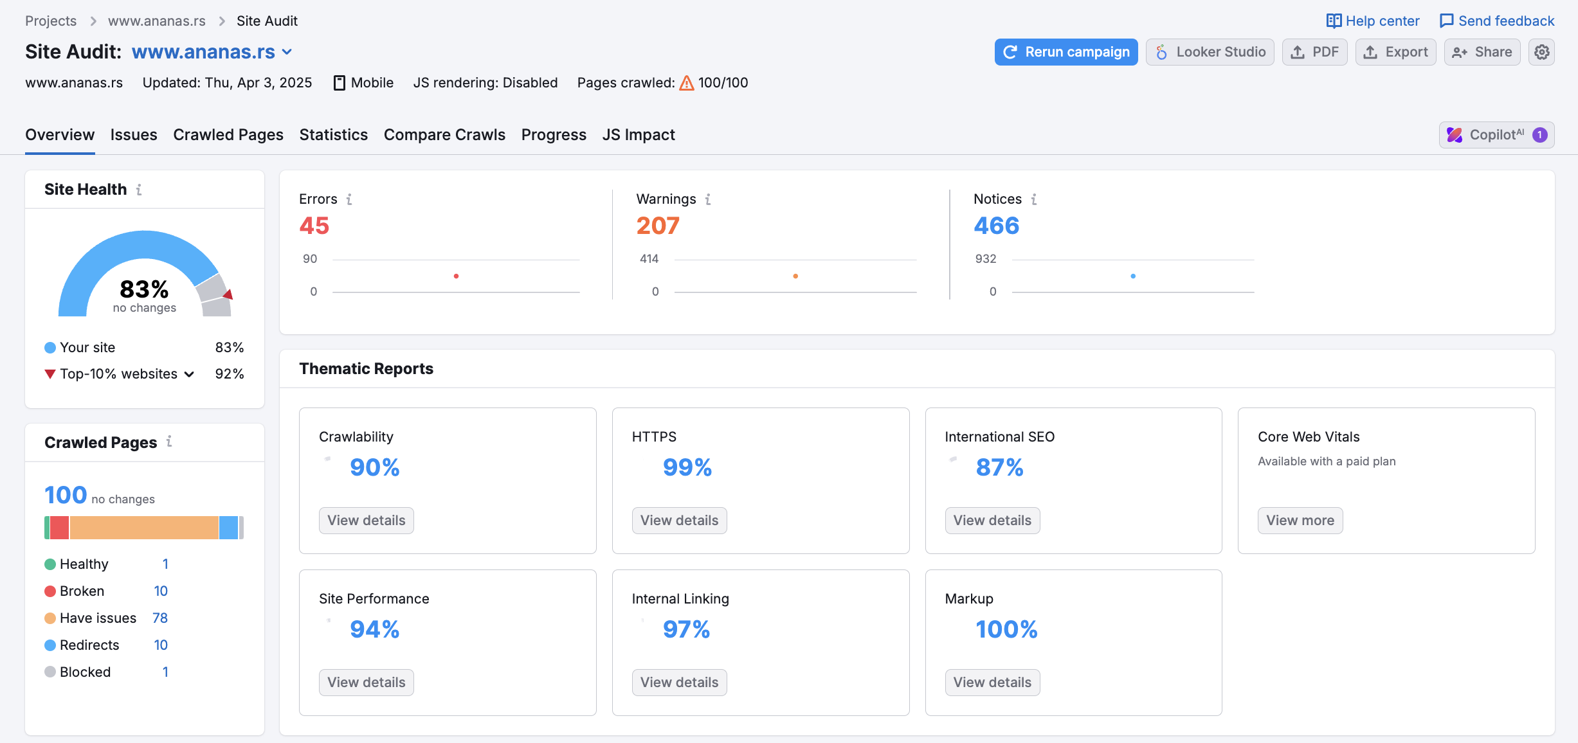Screen dimensions: 1578x743
Task: Select the Overview tab
Action: click(60, 135)
